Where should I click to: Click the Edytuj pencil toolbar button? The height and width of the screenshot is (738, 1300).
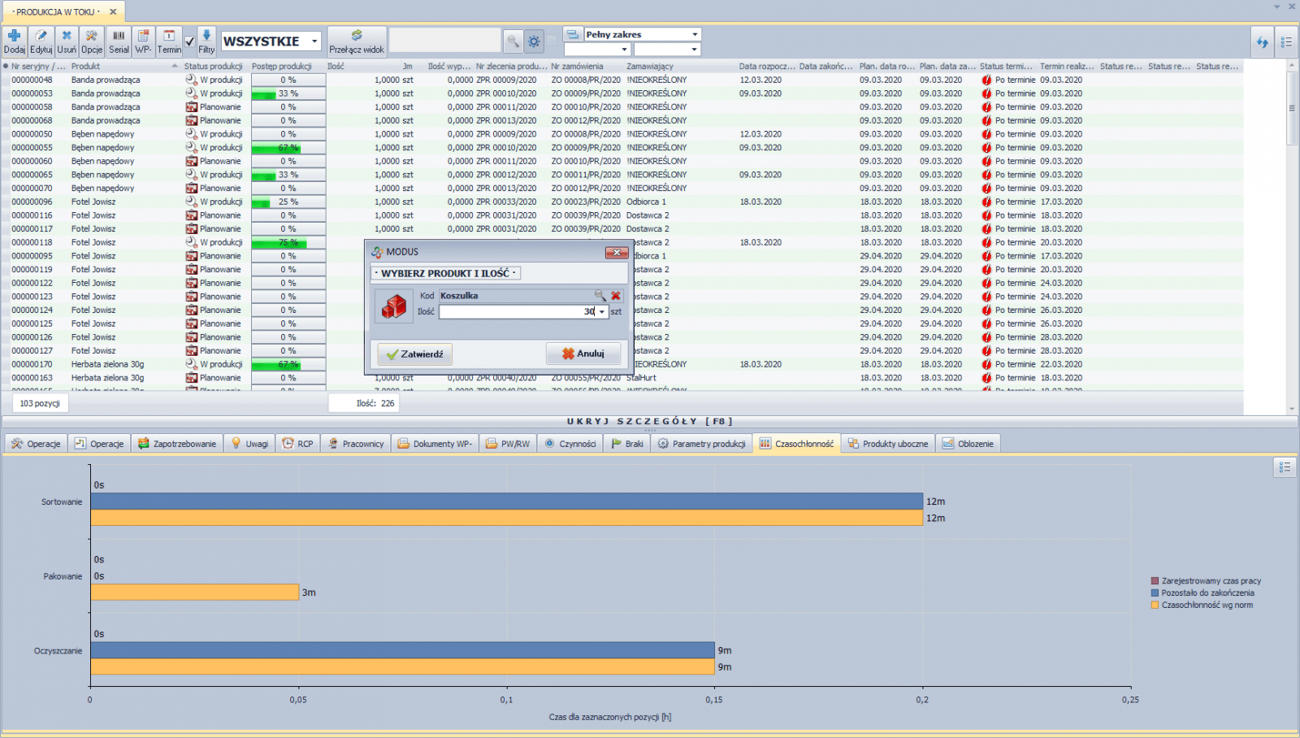pyautogui.click(x=41, y=41)
